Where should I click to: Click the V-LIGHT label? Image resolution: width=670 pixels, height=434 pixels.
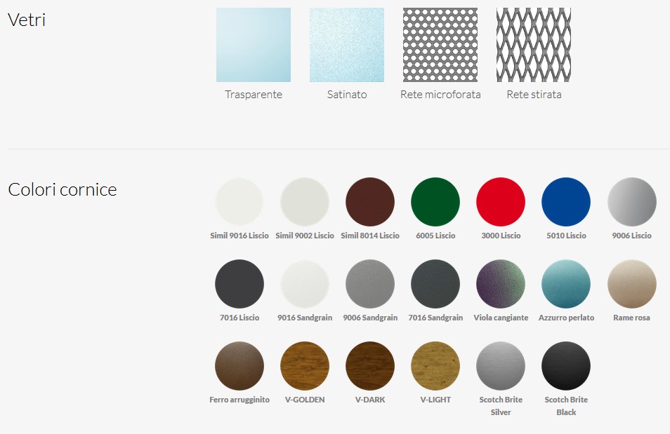(435, 400)
